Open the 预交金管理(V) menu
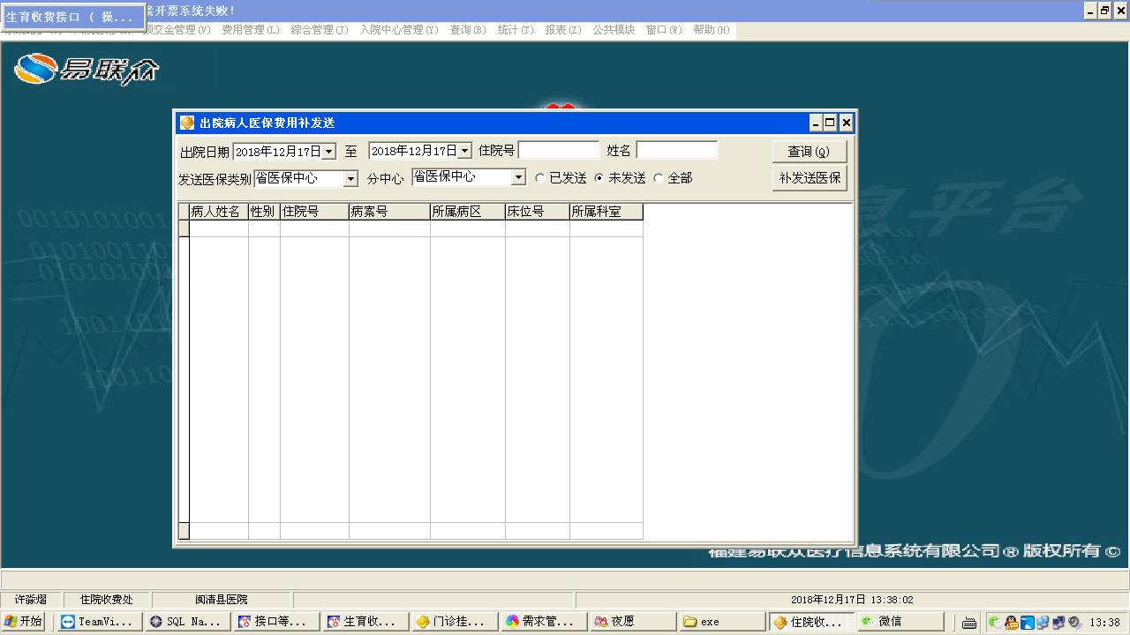Viewport: 1130px width, 635px height. (x=177, y=30)
